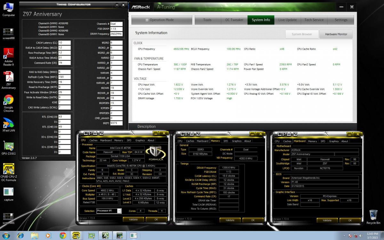Click the System Browser button
The image size is (384, 240).
click(x=302, y=34)
